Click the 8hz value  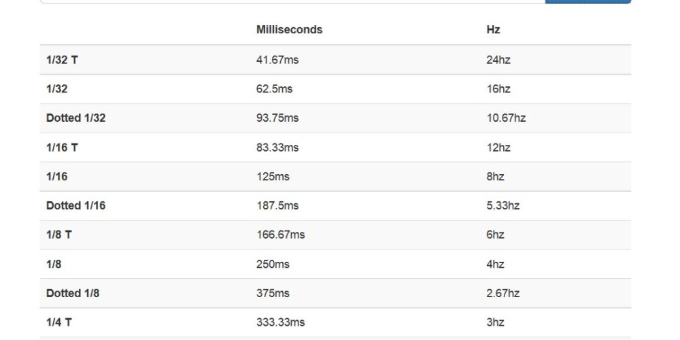pyautogui.click(x=496, y=176)
